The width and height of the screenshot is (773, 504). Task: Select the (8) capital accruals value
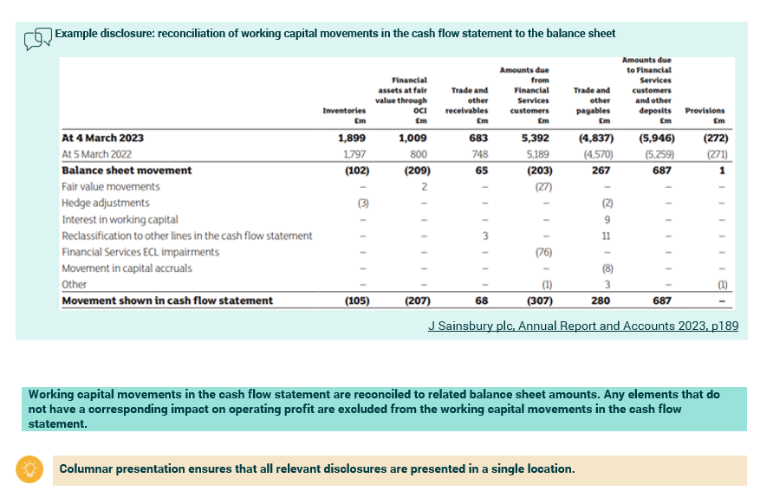tap(607, 268)
